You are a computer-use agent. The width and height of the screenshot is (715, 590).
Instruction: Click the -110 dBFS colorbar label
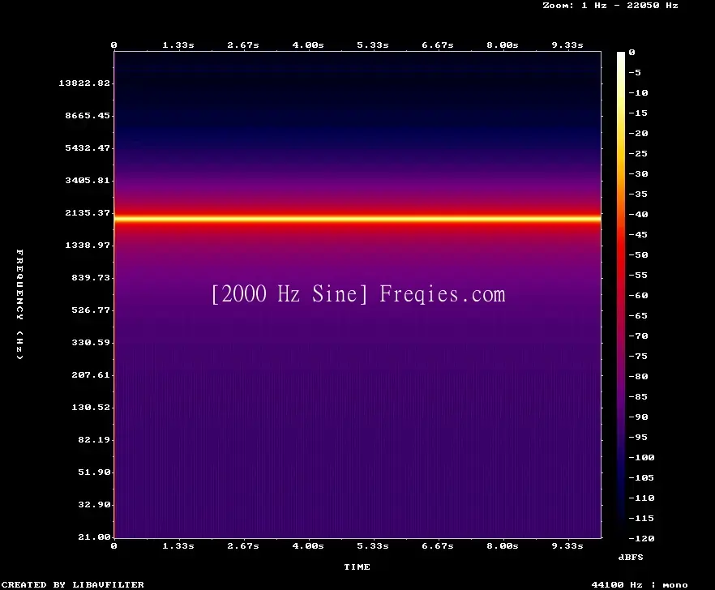point(641,498)
